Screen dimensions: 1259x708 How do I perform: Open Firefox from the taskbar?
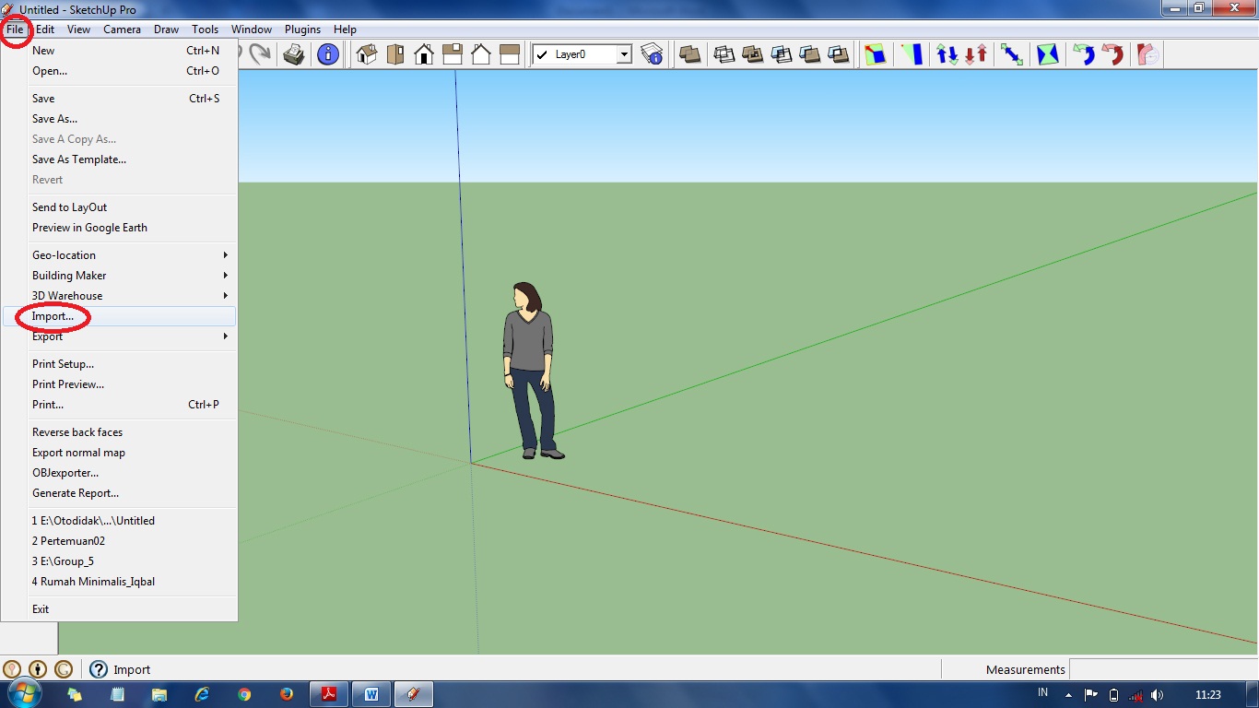(x=286, y=694)
